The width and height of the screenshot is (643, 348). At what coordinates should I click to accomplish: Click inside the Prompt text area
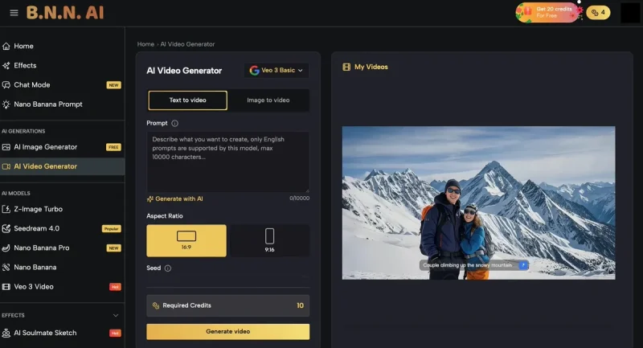click(x=227, y=161)
